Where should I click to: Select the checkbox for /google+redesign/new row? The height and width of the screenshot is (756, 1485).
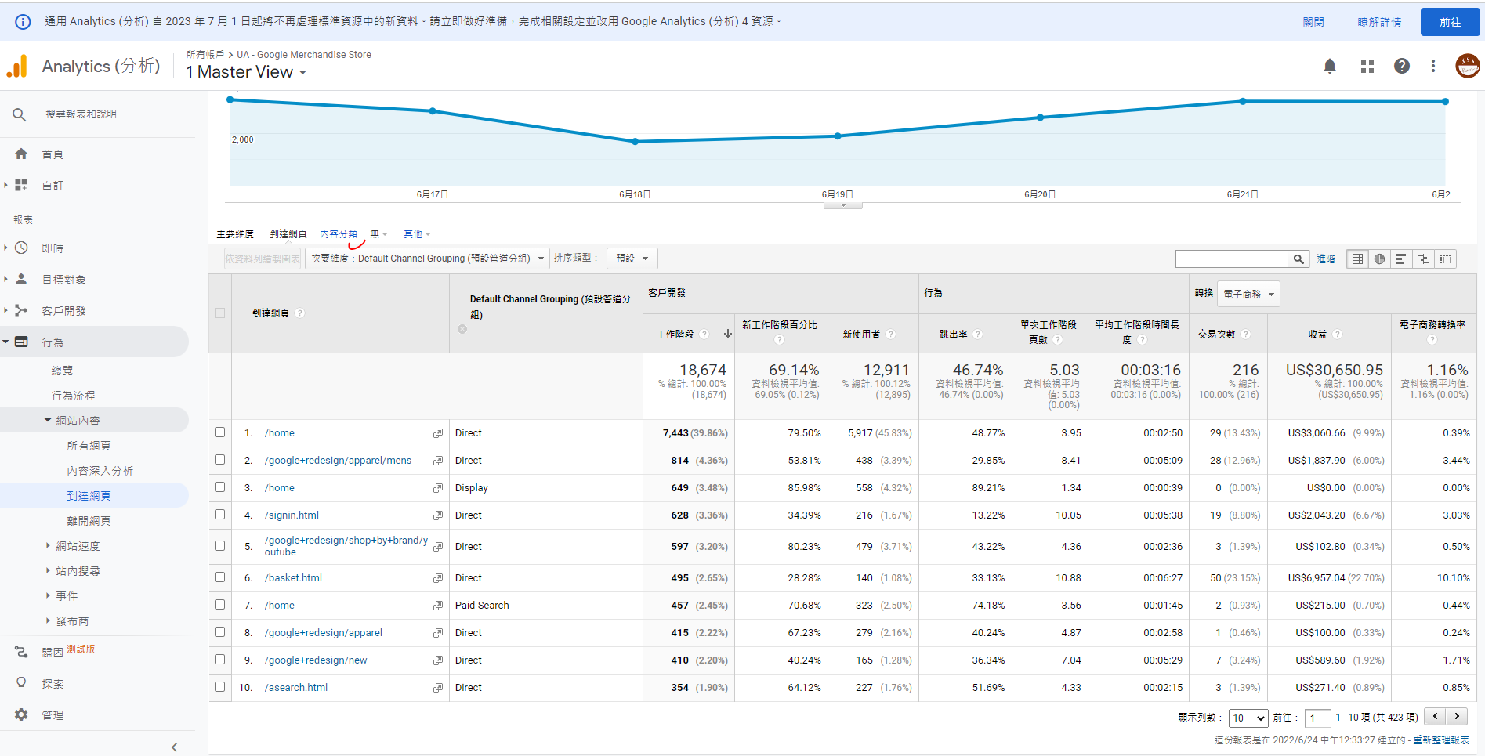(220, 660)
